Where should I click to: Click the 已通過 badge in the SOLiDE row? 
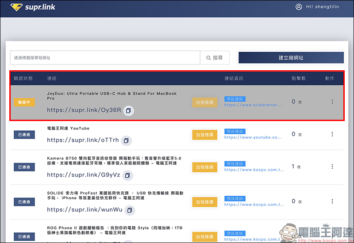point(24,202)
